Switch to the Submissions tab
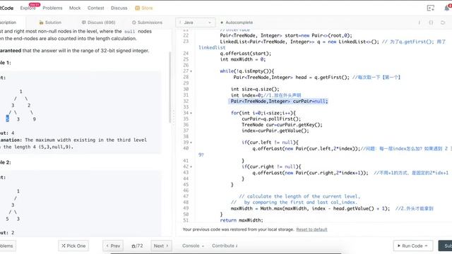 (x=147, y=23)
